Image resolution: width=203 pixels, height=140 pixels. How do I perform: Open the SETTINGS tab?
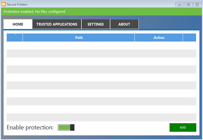(x=95, y=24)
